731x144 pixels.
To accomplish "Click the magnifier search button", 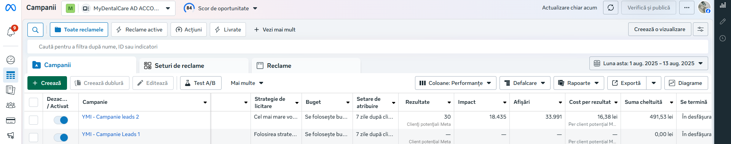I will [35, 30].
